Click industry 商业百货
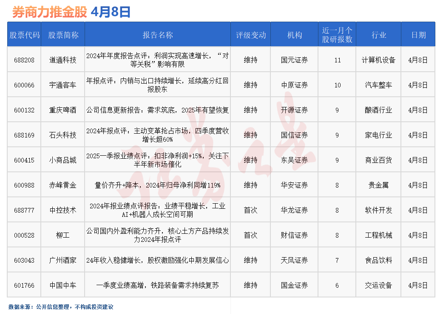 [378, 160]
